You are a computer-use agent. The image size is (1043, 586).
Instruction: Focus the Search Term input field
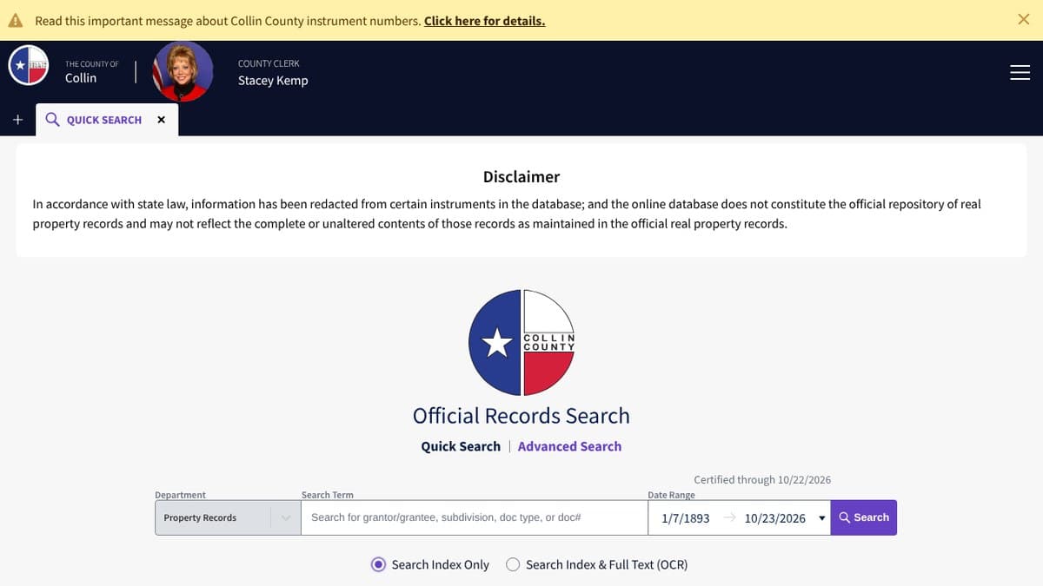[475, 517]
